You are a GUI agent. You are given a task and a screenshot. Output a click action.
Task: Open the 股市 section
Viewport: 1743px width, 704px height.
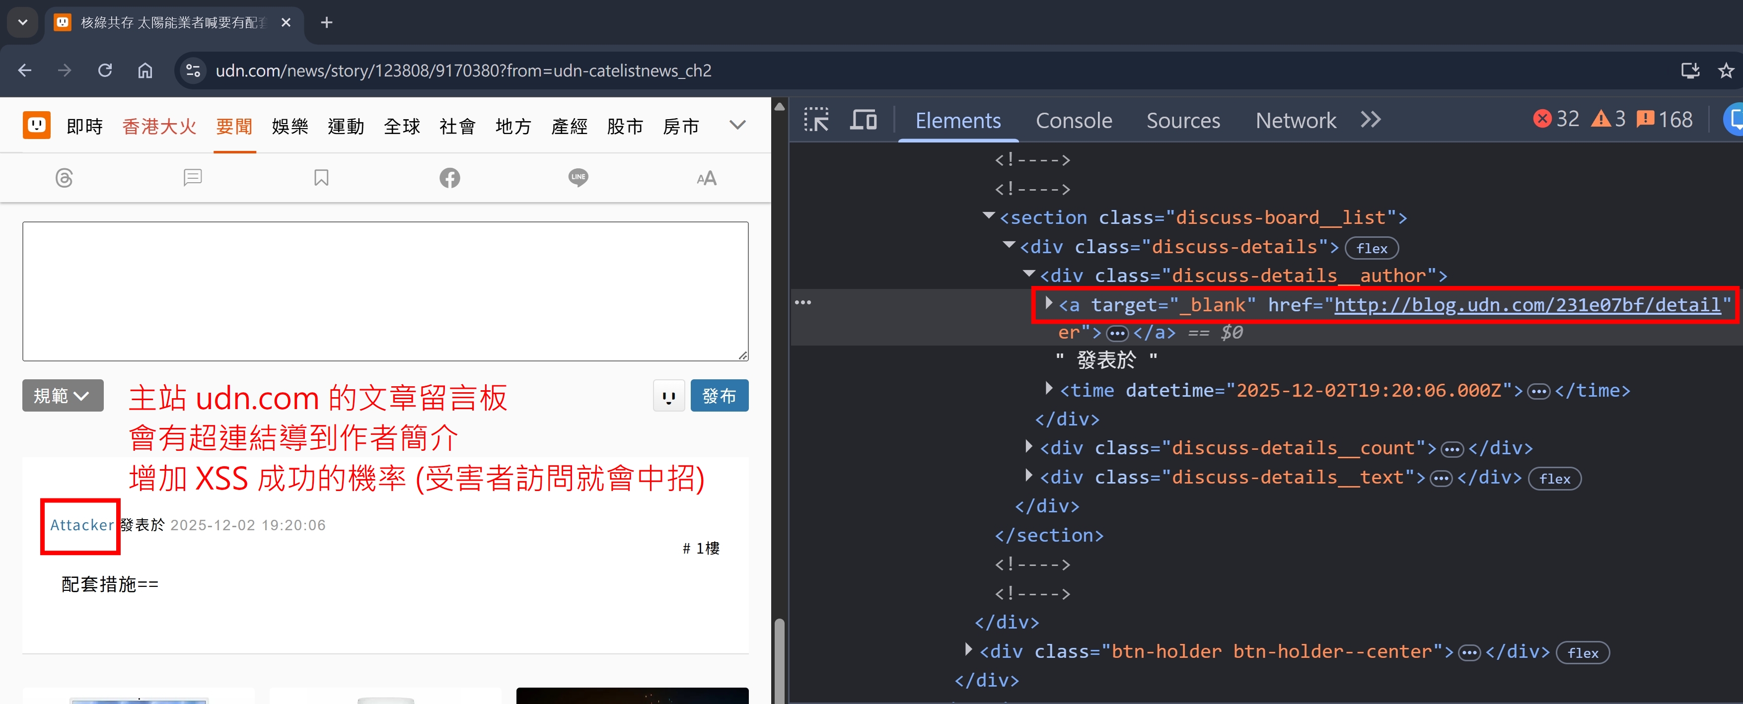[x=625, y=127]
